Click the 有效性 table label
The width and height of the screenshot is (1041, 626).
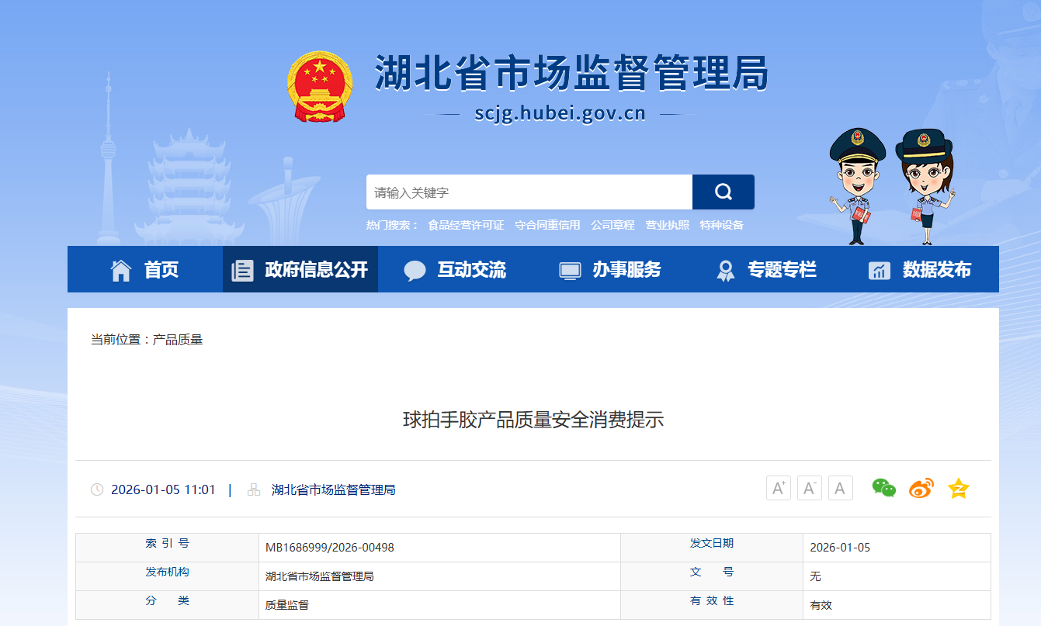click(x=712, y=600)
